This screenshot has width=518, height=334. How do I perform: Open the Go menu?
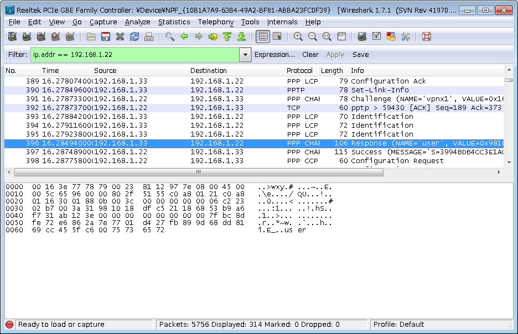77,22
